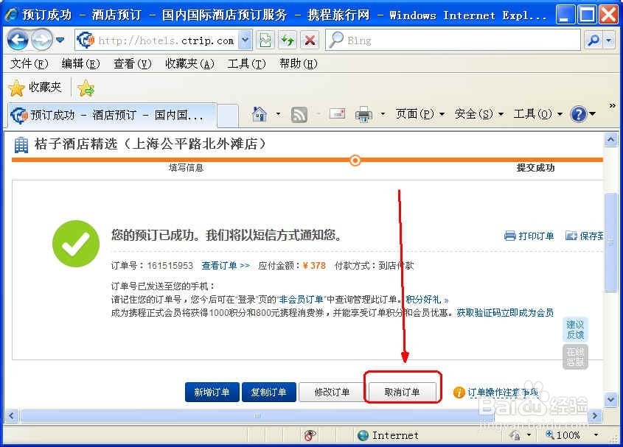Click the orange info icon by 订单操作注意事项
This screenshot has width=623, height=447.
[x=459, y=393]
